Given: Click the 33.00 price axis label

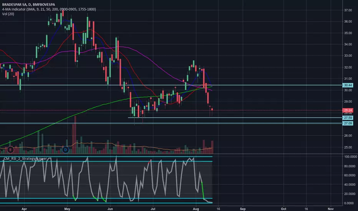Looking at the screenshot, I should (348, 56).
